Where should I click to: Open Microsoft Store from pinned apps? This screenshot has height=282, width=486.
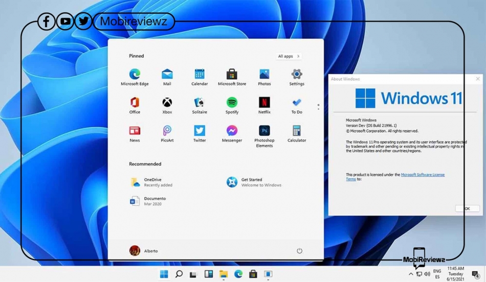pos(232,77)
